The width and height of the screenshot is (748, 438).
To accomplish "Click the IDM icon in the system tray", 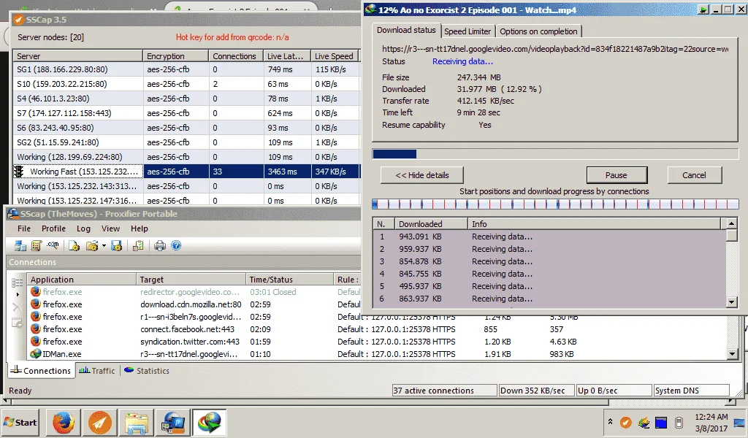I will click(644, 422).
